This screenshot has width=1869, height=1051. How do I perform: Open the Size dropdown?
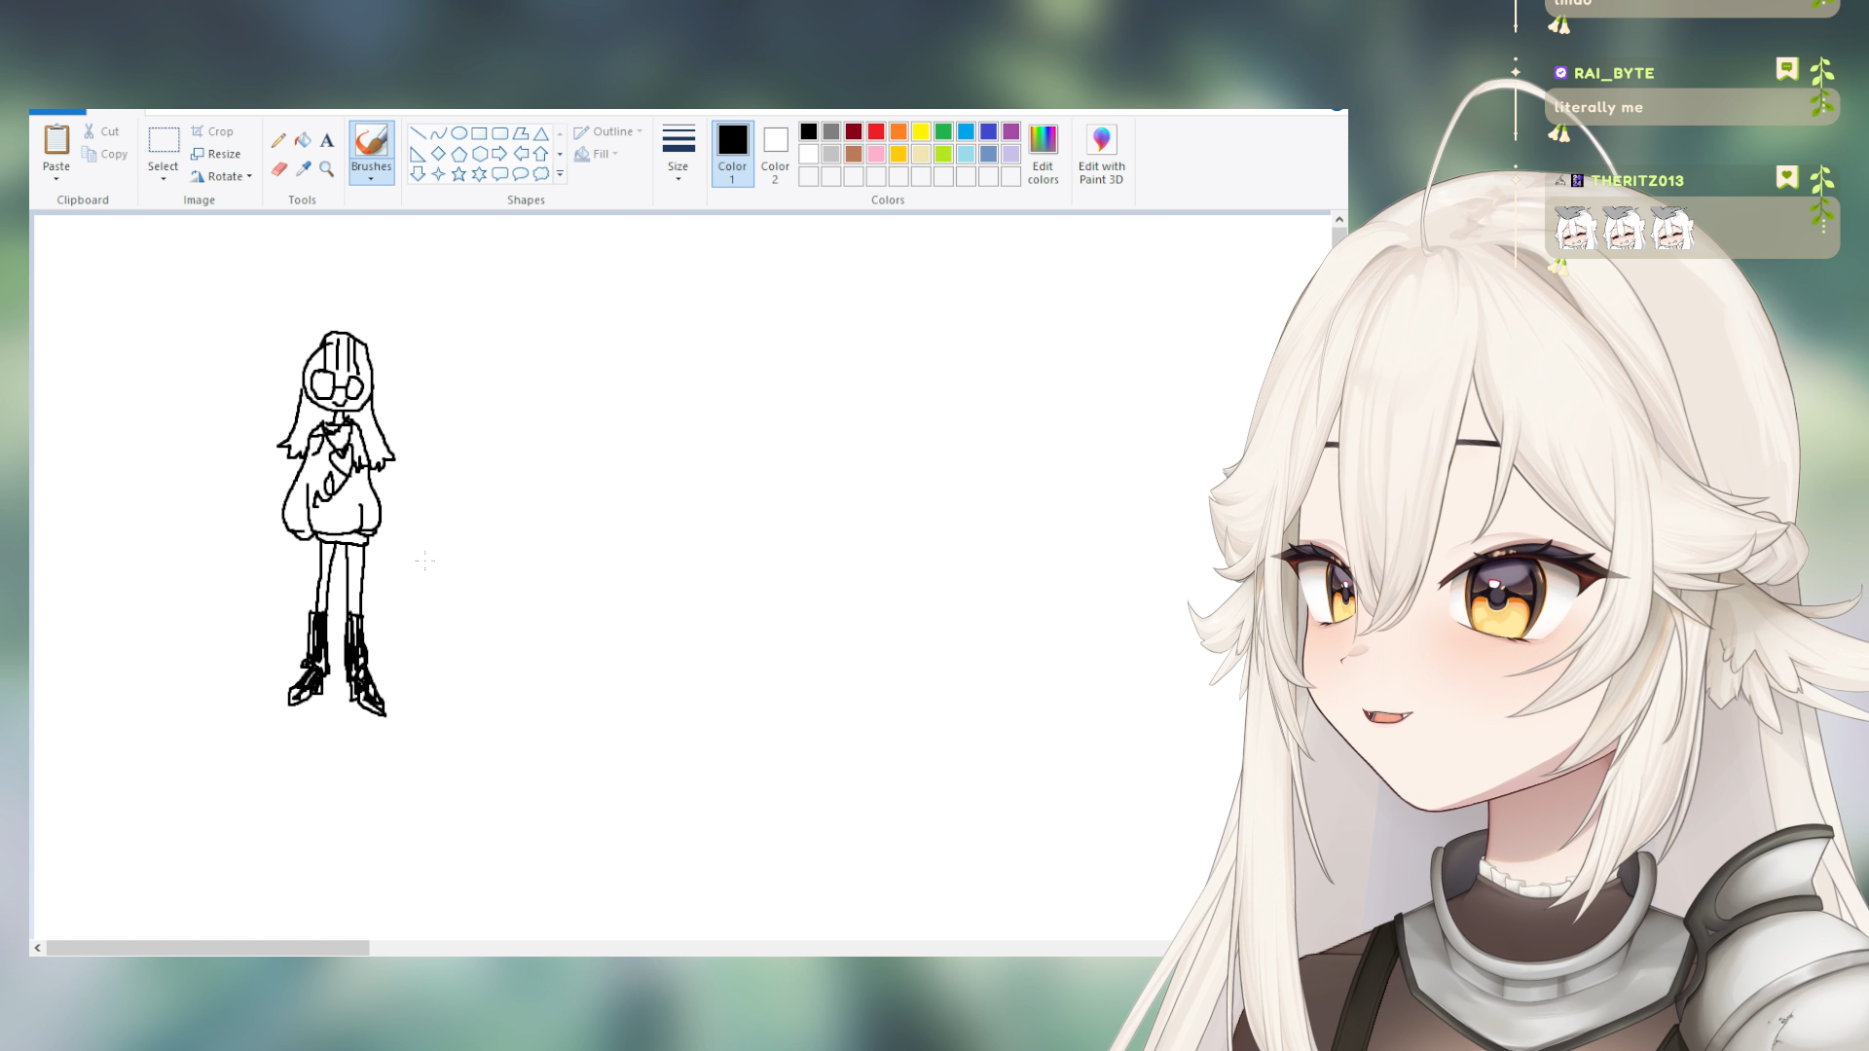pyautogui.click(x=678, y=154)
